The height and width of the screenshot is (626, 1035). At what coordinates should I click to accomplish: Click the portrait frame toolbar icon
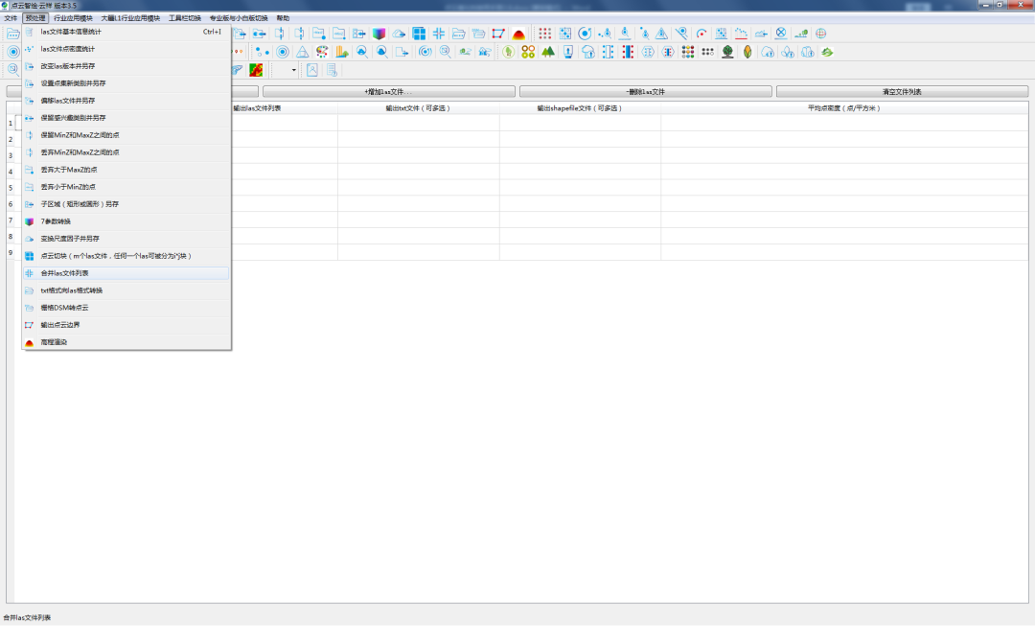pyautogui.click(x=312, y=70)
